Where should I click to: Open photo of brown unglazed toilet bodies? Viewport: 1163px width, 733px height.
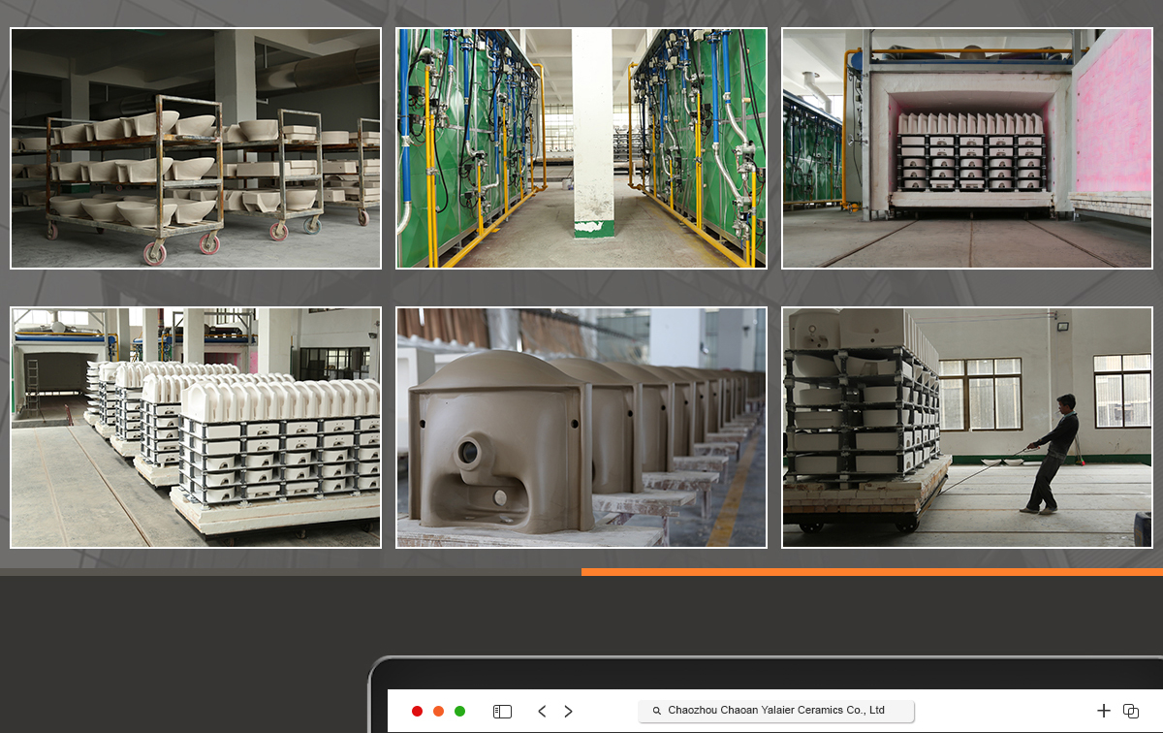click(581, 428)
